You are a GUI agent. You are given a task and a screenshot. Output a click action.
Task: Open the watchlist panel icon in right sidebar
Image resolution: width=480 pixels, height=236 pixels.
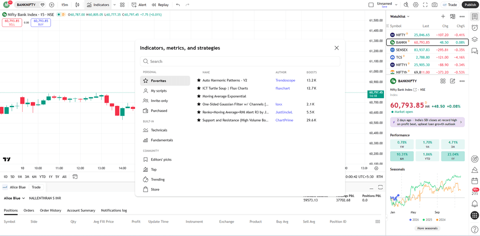(475, 16)
